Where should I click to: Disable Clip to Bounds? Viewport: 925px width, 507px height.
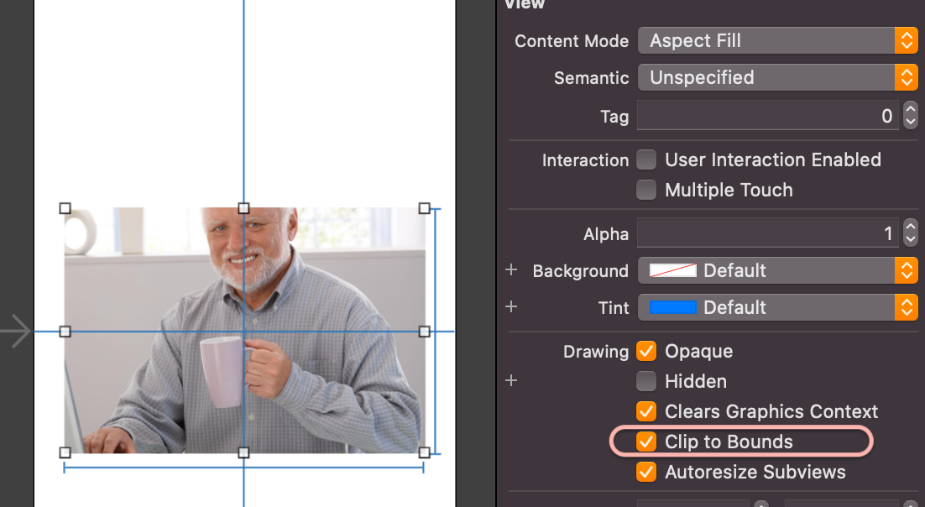(646, 442)
